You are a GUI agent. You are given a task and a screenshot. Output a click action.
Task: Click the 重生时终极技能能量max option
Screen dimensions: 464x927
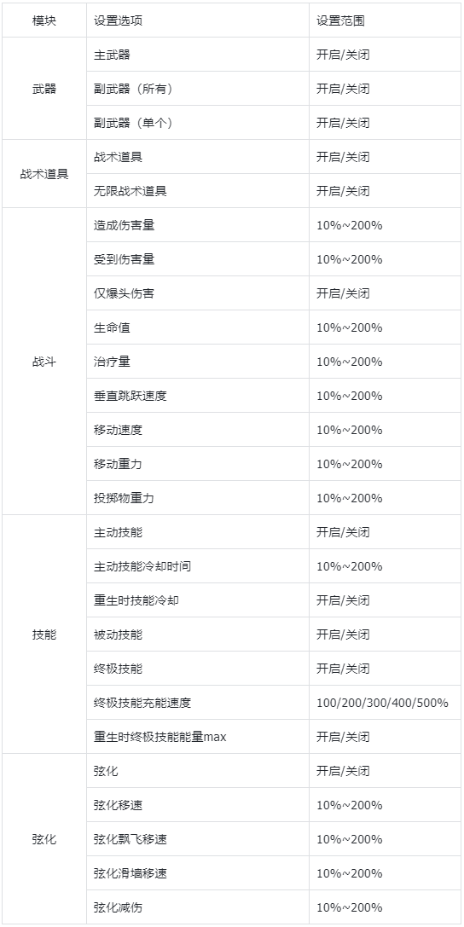159,737
